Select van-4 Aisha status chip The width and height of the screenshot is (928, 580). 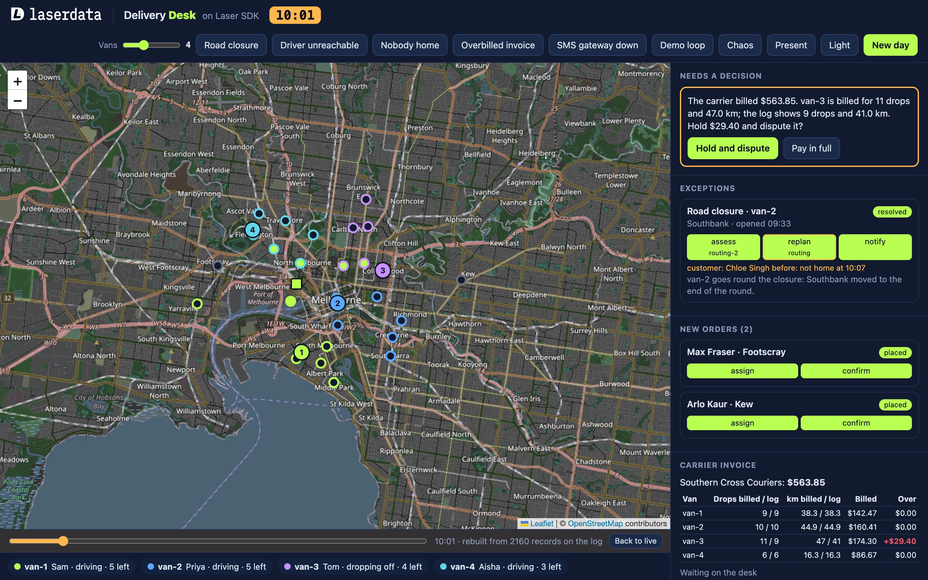pyautogui.click(x=500, y=566)
